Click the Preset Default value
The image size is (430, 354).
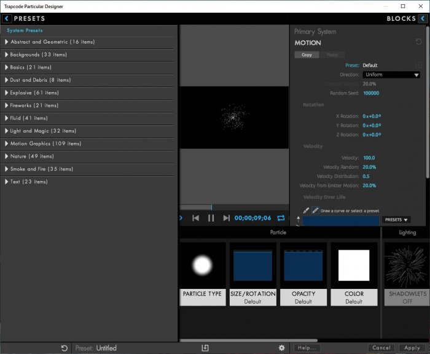[370, 65]
